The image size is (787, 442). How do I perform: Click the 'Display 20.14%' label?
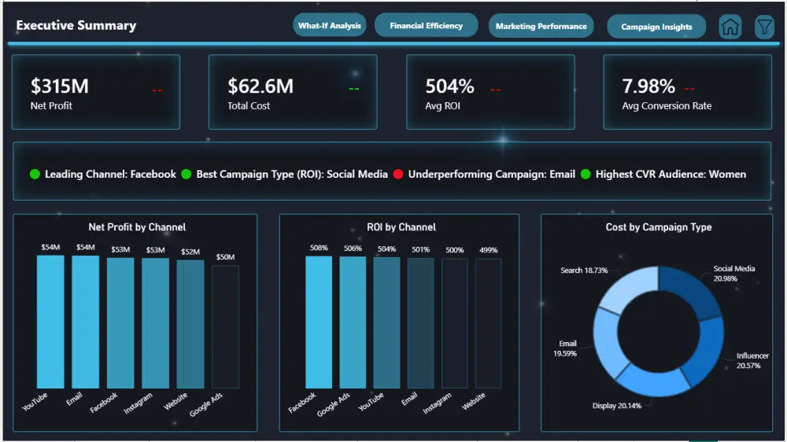[x=616, y=405]
